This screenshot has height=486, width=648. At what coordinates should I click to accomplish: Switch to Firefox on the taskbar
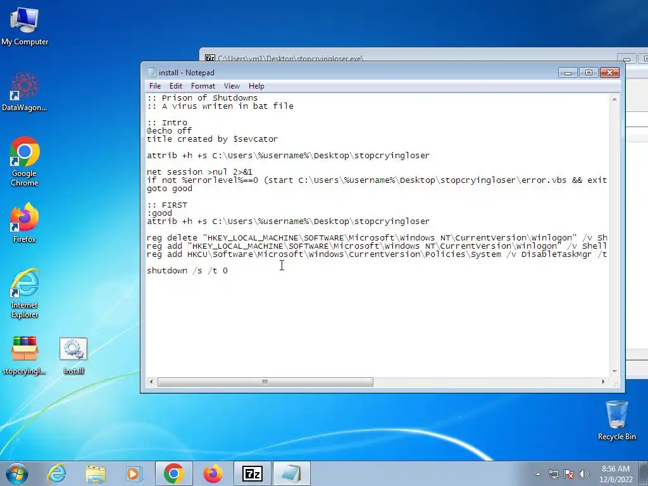tap(213, 473)
